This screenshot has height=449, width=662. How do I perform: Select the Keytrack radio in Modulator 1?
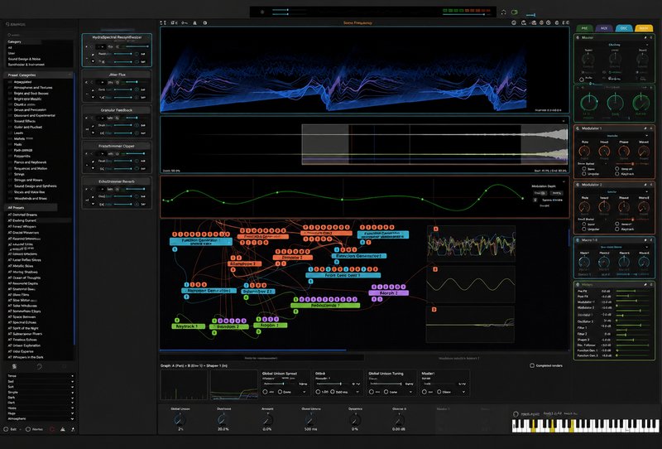point(617,174)
